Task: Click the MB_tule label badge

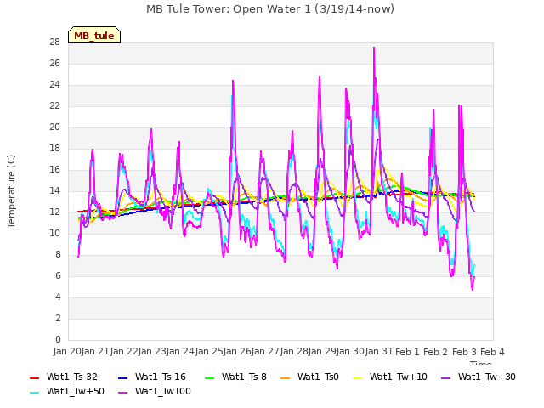Action: pos(94,35)
